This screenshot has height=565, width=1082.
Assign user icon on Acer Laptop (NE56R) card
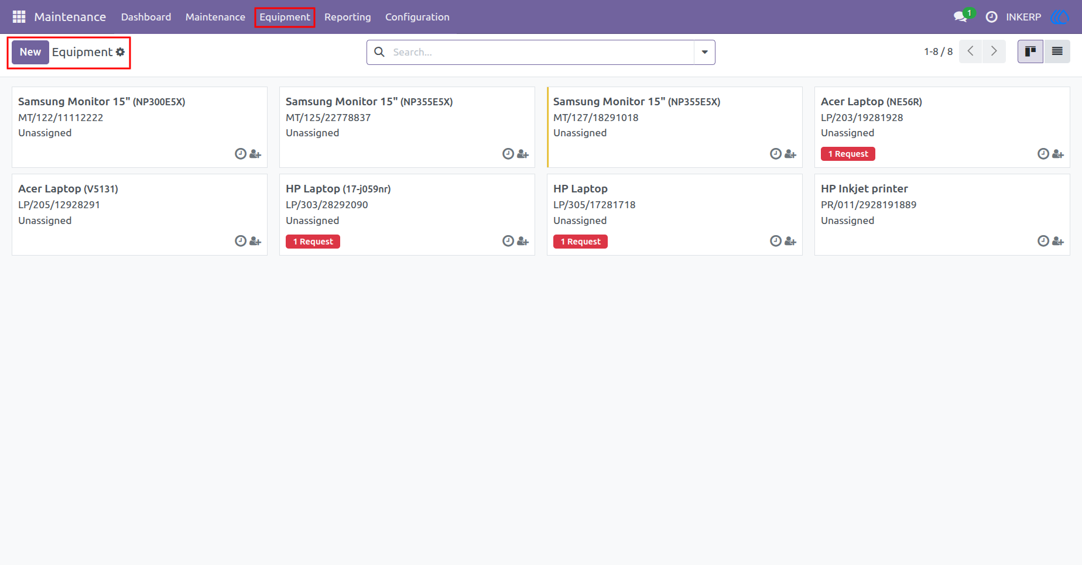point(1058,154)
